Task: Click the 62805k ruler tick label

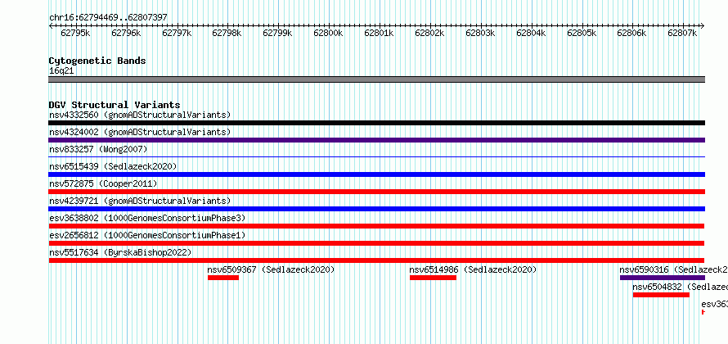Action: [582, 33]
